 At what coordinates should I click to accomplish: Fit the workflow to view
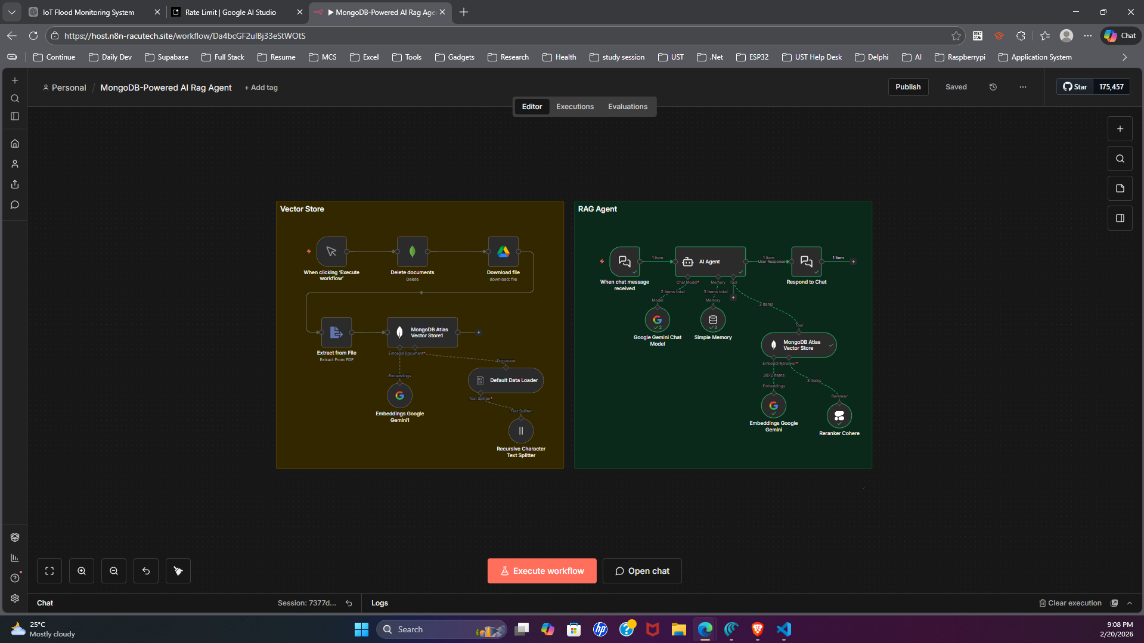coord(49,570)
